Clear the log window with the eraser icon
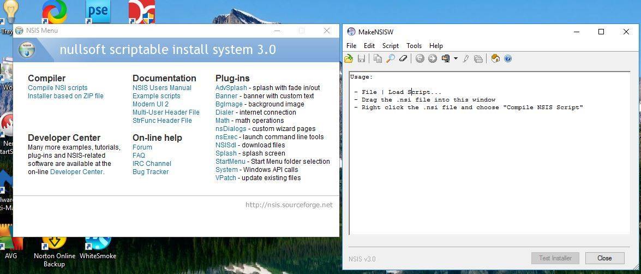This screenshot has height=274, width=641. click(403, 58)
